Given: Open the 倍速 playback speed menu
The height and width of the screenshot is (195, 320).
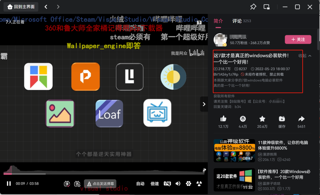Looking at the screenshot, I should (x=154, y=184).
